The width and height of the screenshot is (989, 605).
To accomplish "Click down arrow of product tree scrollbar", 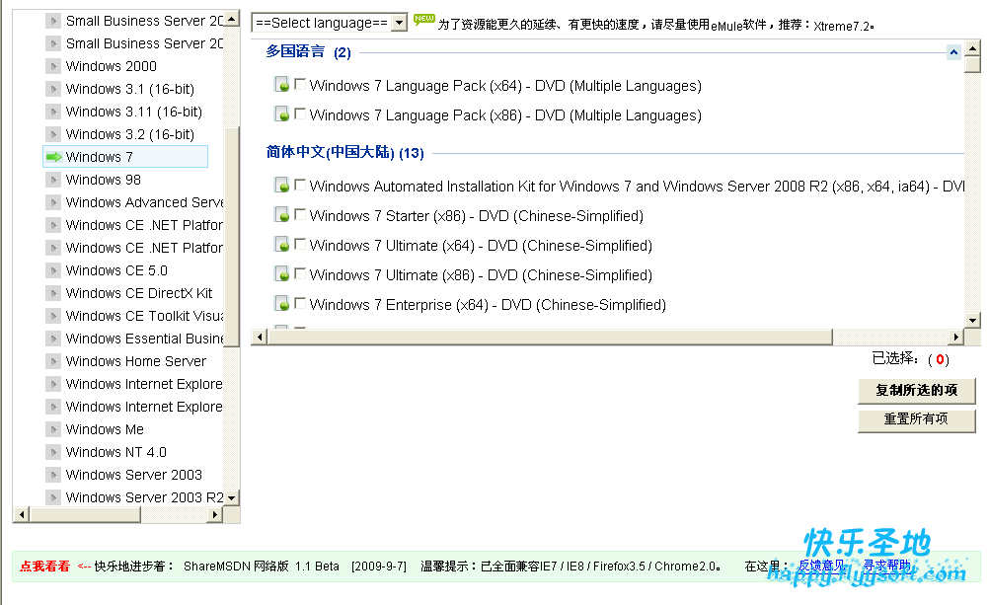I will 232,498.
